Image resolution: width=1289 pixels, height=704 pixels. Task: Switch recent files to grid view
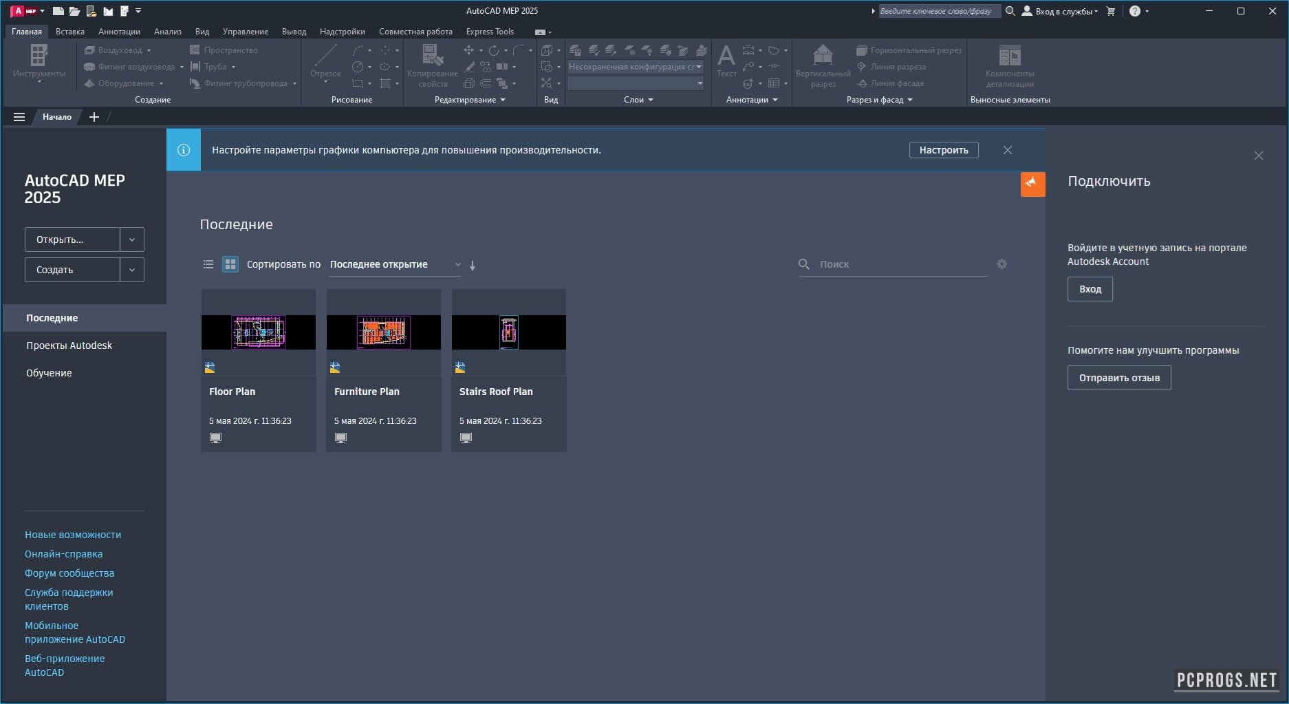pyautogui.click(x=230, y=264)
